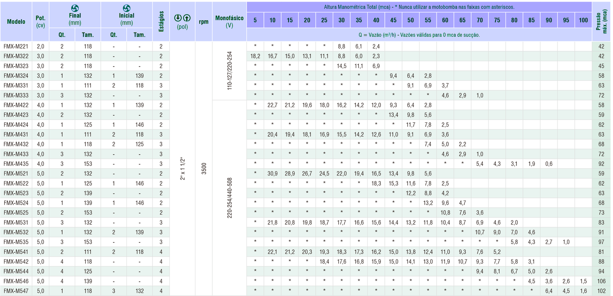
Task: Select model FMX-M331
Action: (x=16, y=85)
